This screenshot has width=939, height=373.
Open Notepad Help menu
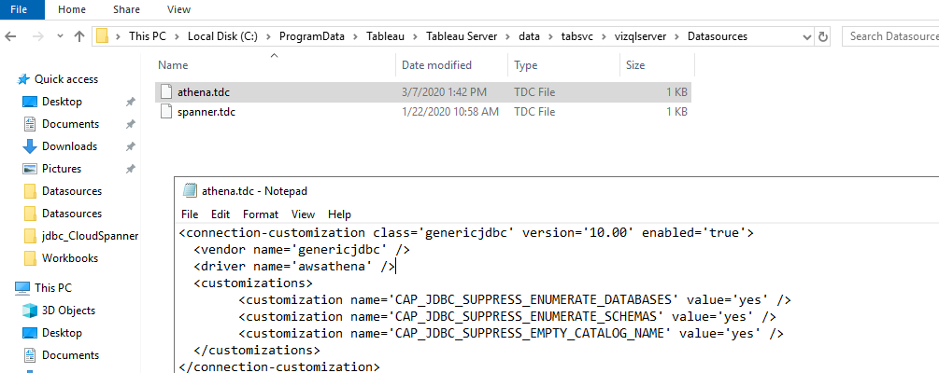pos(339,214)
